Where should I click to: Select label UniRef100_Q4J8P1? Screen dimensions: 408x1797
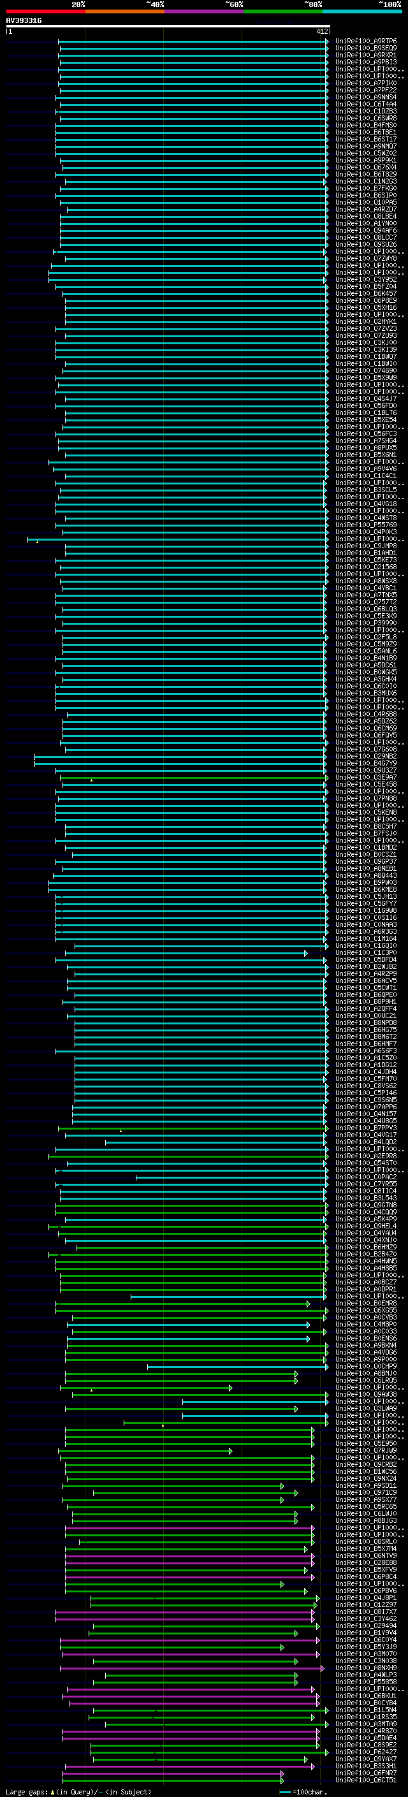(x=366, y=1597)
